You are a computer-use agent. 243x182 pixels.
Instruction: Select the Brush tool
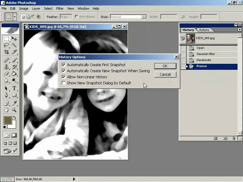coord(14,60)
